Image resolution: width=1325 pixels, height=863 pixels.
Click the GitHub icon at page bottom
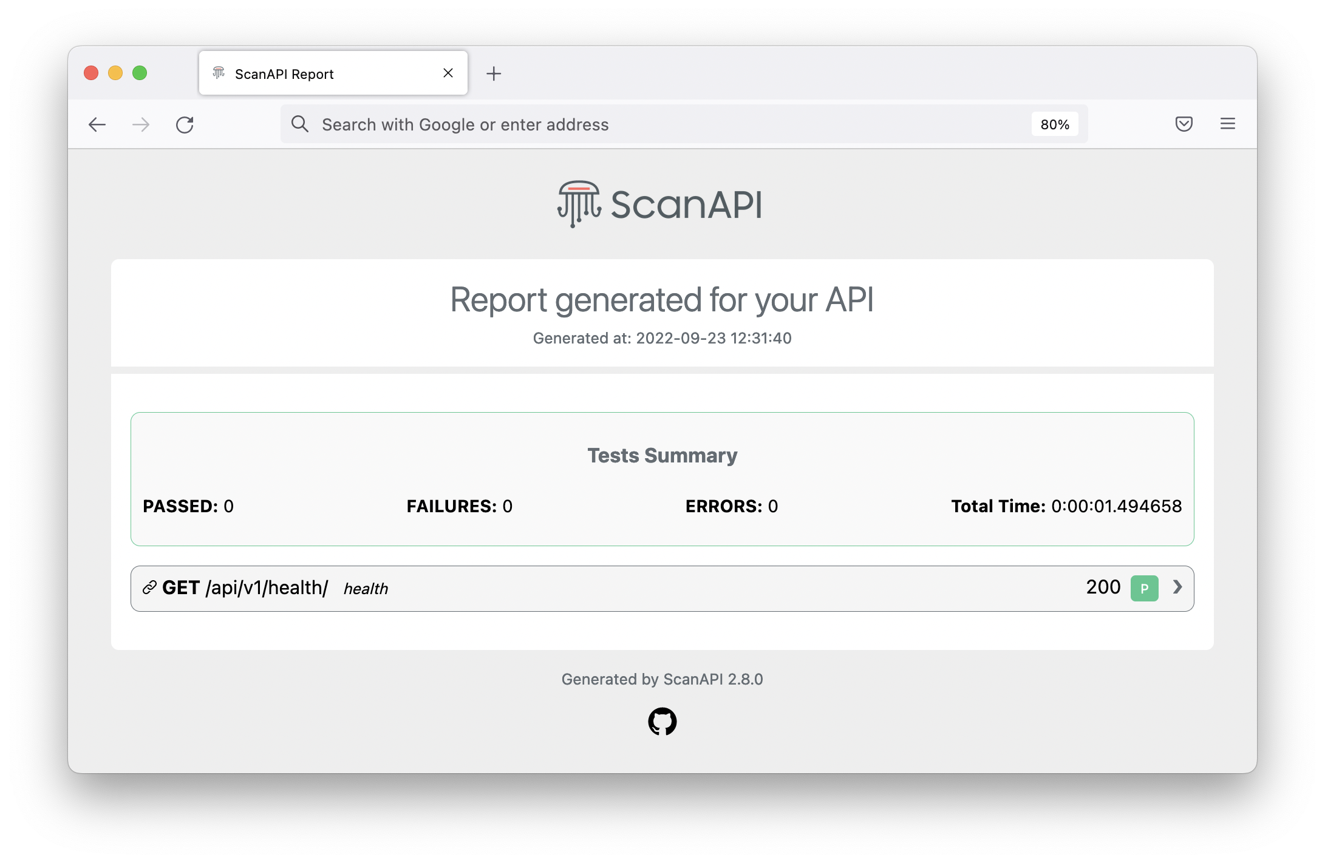point(662,722)
